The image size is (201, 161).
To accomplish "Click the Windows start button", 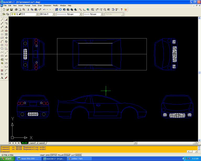I will click(x=7, y=159).
